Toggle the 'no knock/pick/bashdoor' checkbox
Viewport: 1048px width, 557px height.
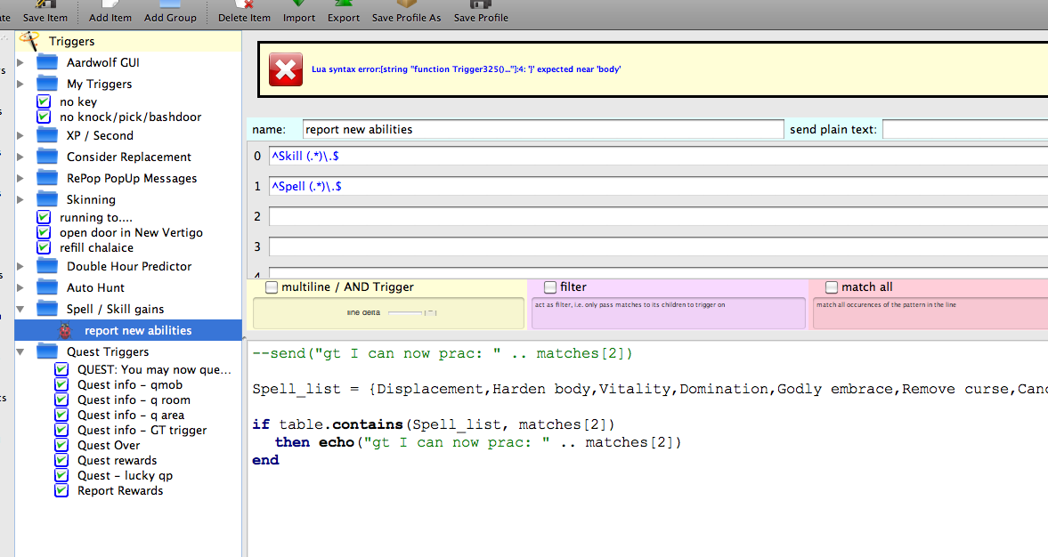pos(45,117)
